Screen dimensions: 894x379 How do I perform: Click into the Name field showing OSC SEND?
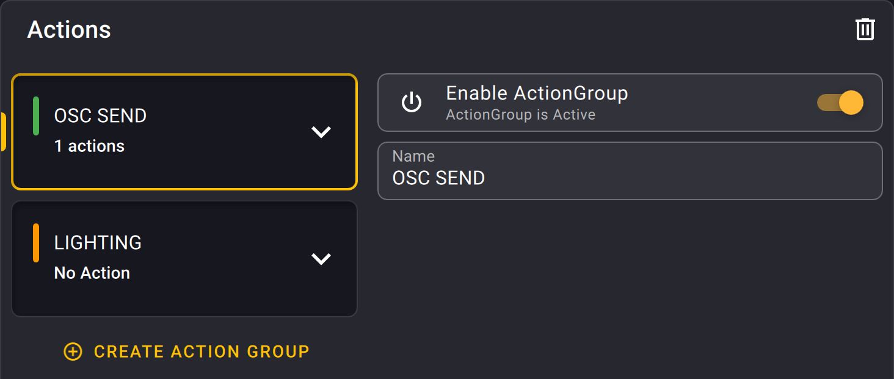[629, 178]
